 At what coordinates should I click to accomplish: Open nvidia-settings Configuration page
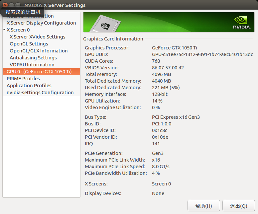[x=40, y=93]
